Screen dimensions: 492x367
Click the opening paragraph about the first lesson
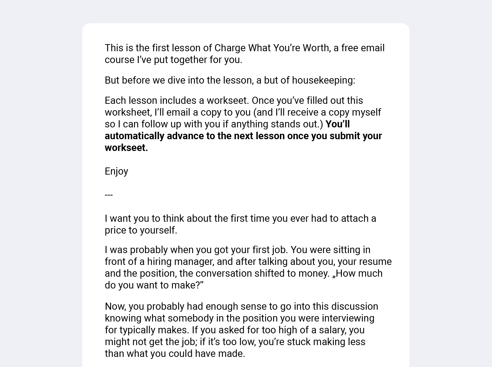pos(244,54)
